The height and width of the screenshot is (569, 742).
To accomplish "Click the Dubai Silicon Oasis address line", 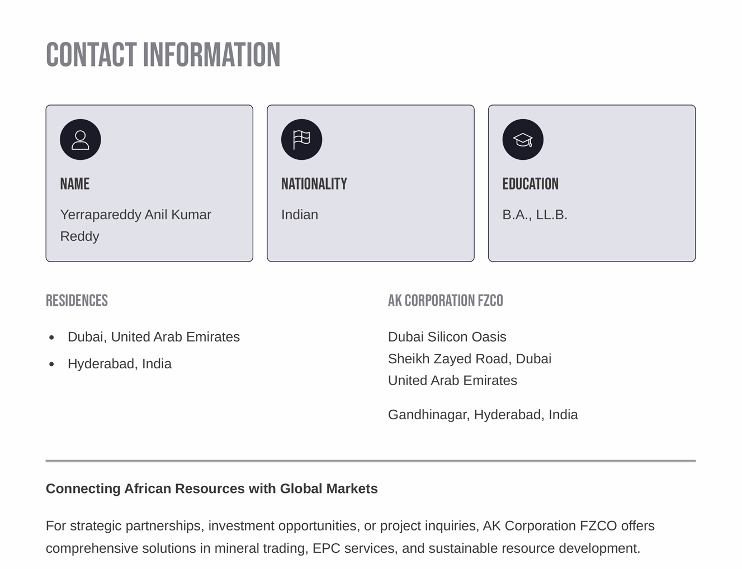I will (447, 337).
